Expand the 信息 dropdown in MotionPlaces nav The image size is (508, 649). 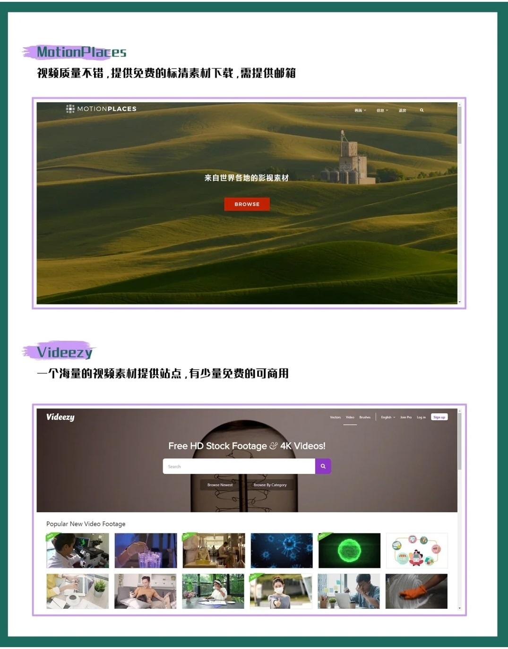coord(382,110)
